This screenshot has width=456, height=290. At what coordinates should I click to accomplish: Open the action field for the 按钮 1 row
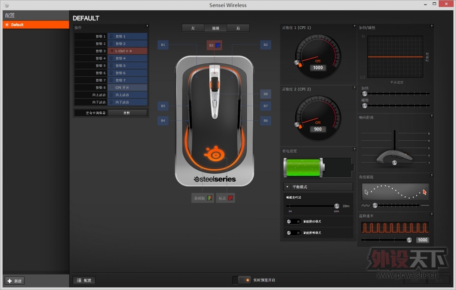[127, 37]
